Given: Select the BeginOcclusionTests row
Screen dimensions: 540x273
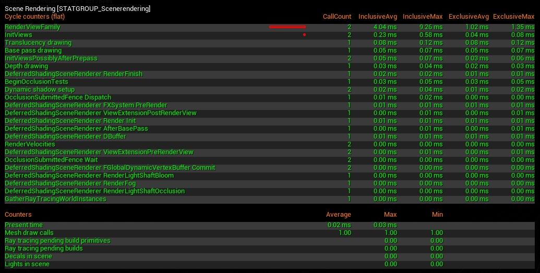Looking at the screenshot, I should 270,82.
